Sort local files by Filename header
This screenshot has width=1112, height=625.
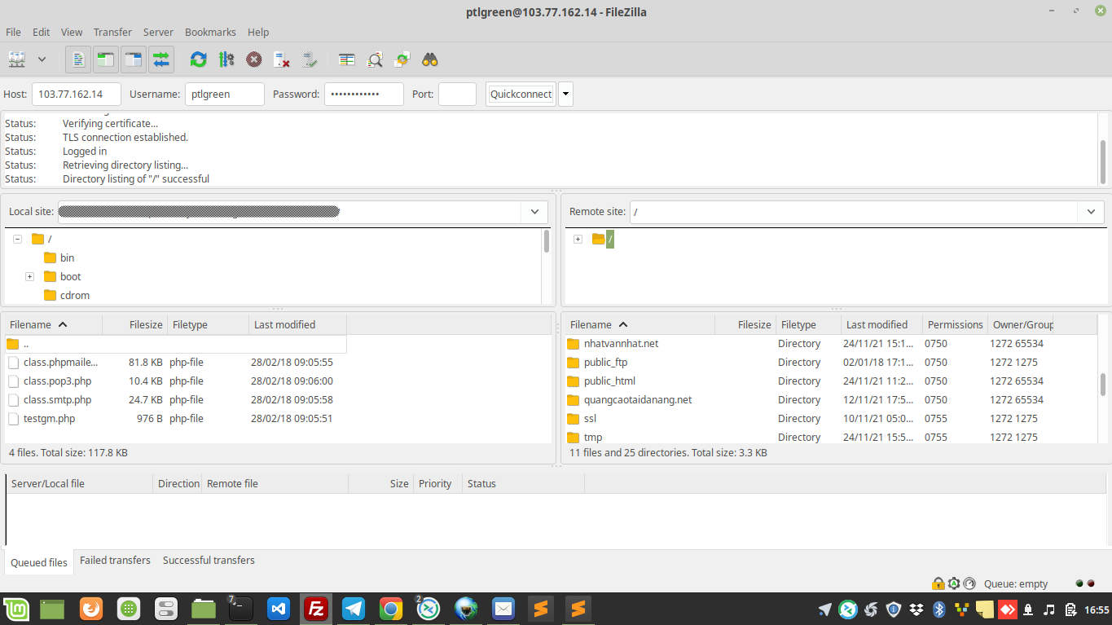[53, 324]
